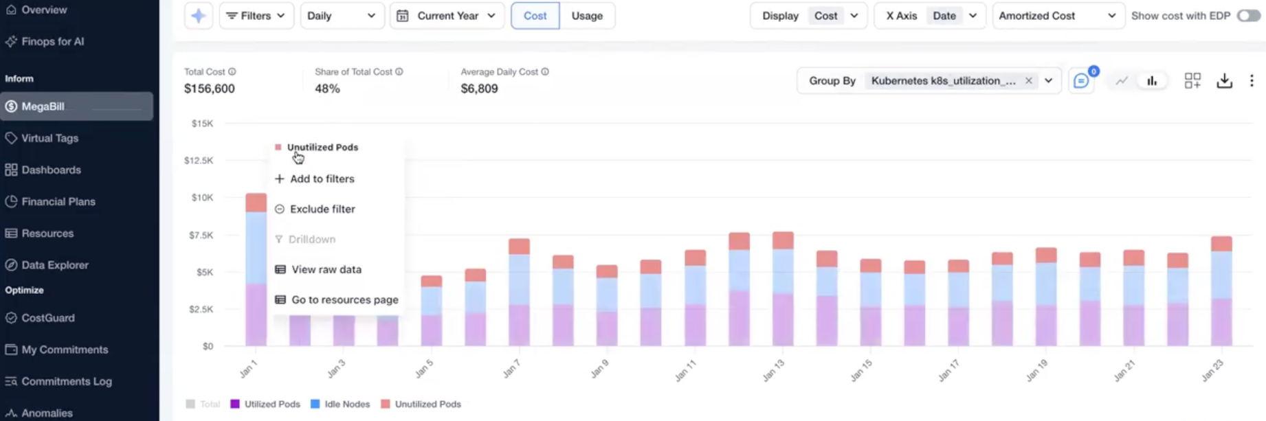
Task: Toggle Show cost with EDP switch
Action: coord(1248,16)
